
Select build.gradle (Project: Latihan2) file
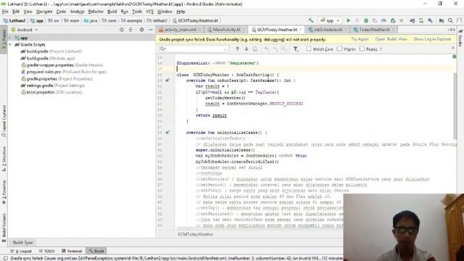point(51,51)
